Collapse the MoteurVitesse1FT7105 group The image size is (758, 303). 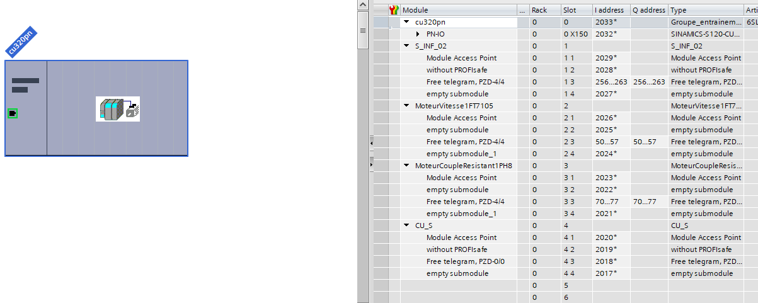[x=407, y=106]
